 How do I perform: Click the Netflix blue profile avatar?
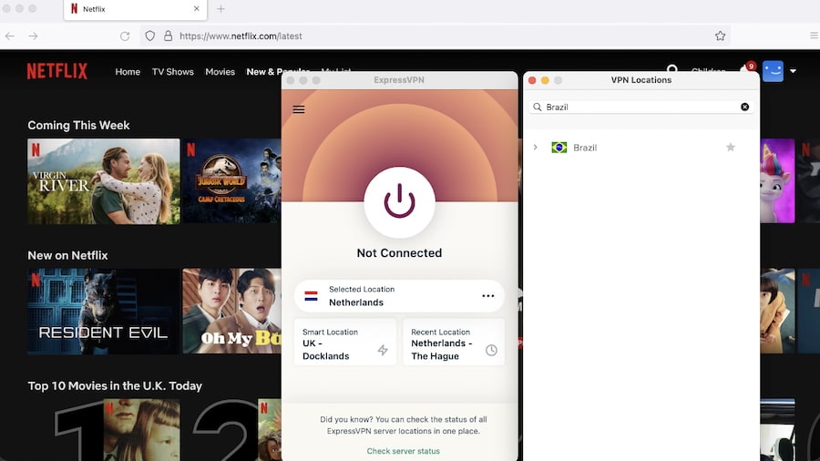tap(773, 71)
